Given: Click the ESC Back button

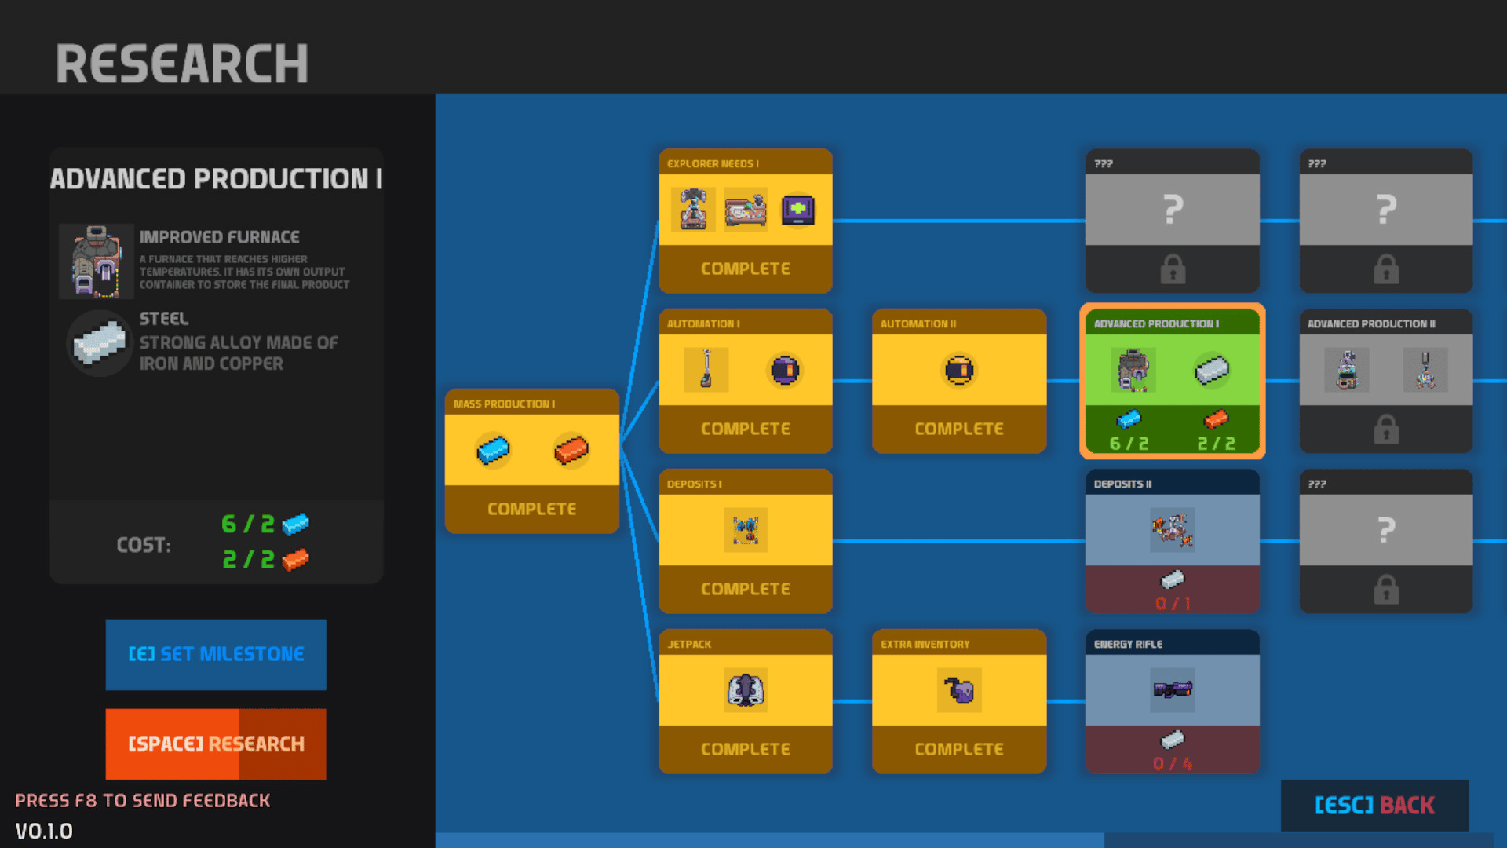Looking at the screenshot, I should (x=1374, y=806).
